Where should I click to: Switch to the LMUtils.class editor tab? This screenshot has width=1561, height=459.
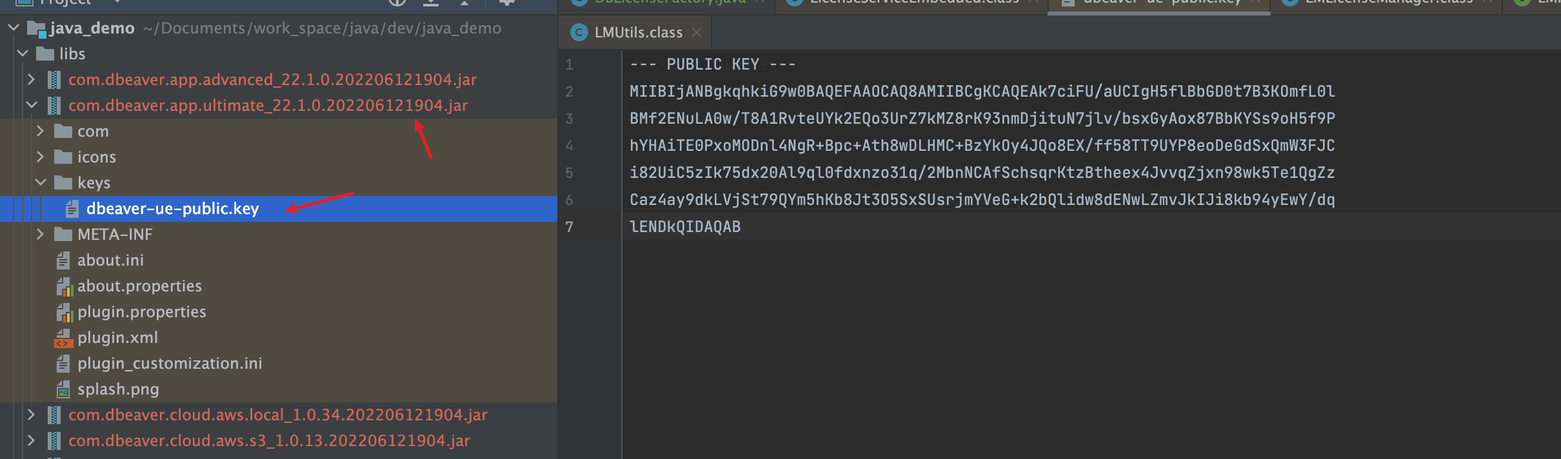point(635,32)
